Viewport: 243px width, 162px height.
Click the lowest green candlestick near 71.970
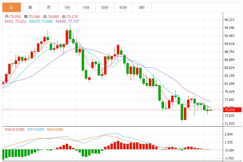182,112
